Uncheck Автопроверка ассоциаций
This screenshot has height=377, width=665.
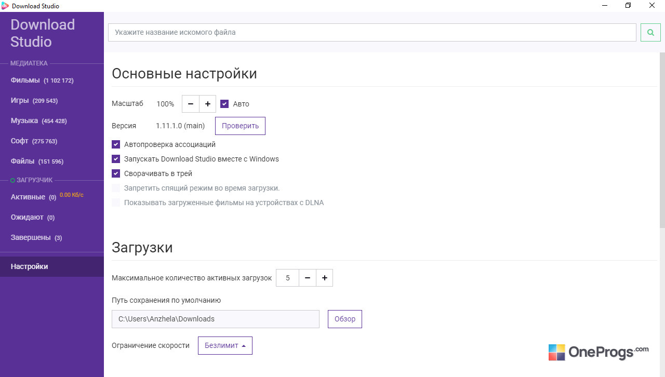[116, 144]
